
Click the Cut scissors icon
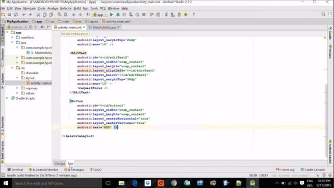(38, 15)
